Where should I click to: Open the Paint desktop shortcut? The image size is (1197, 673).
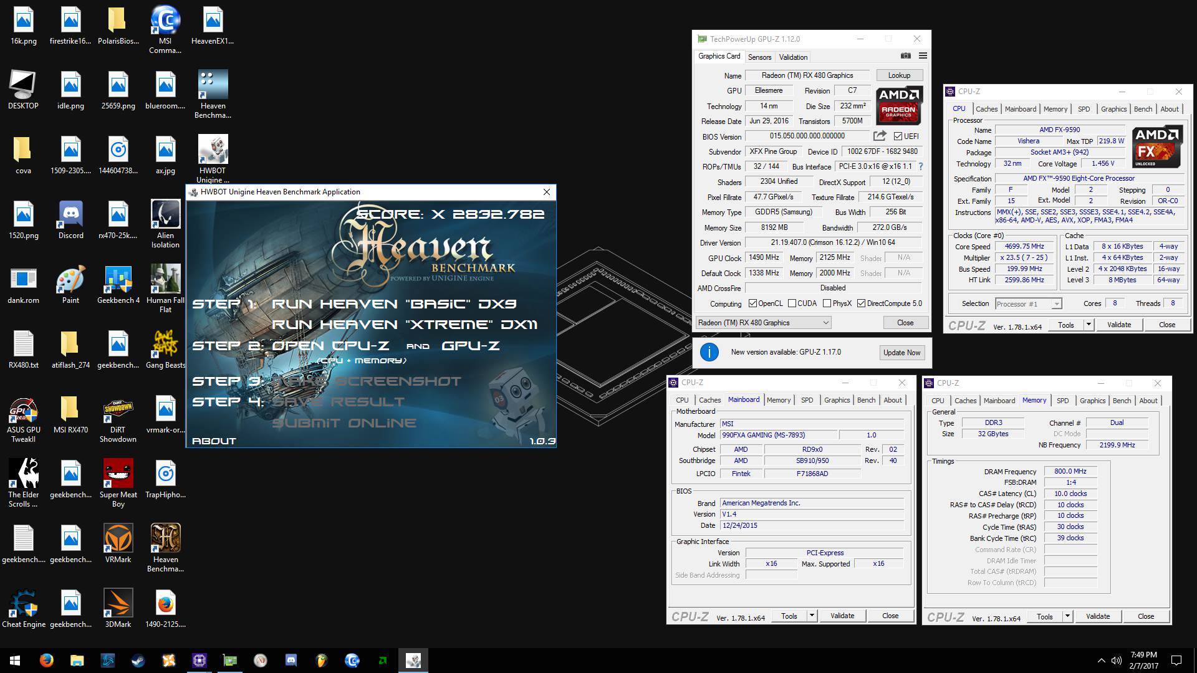[71, 285]
